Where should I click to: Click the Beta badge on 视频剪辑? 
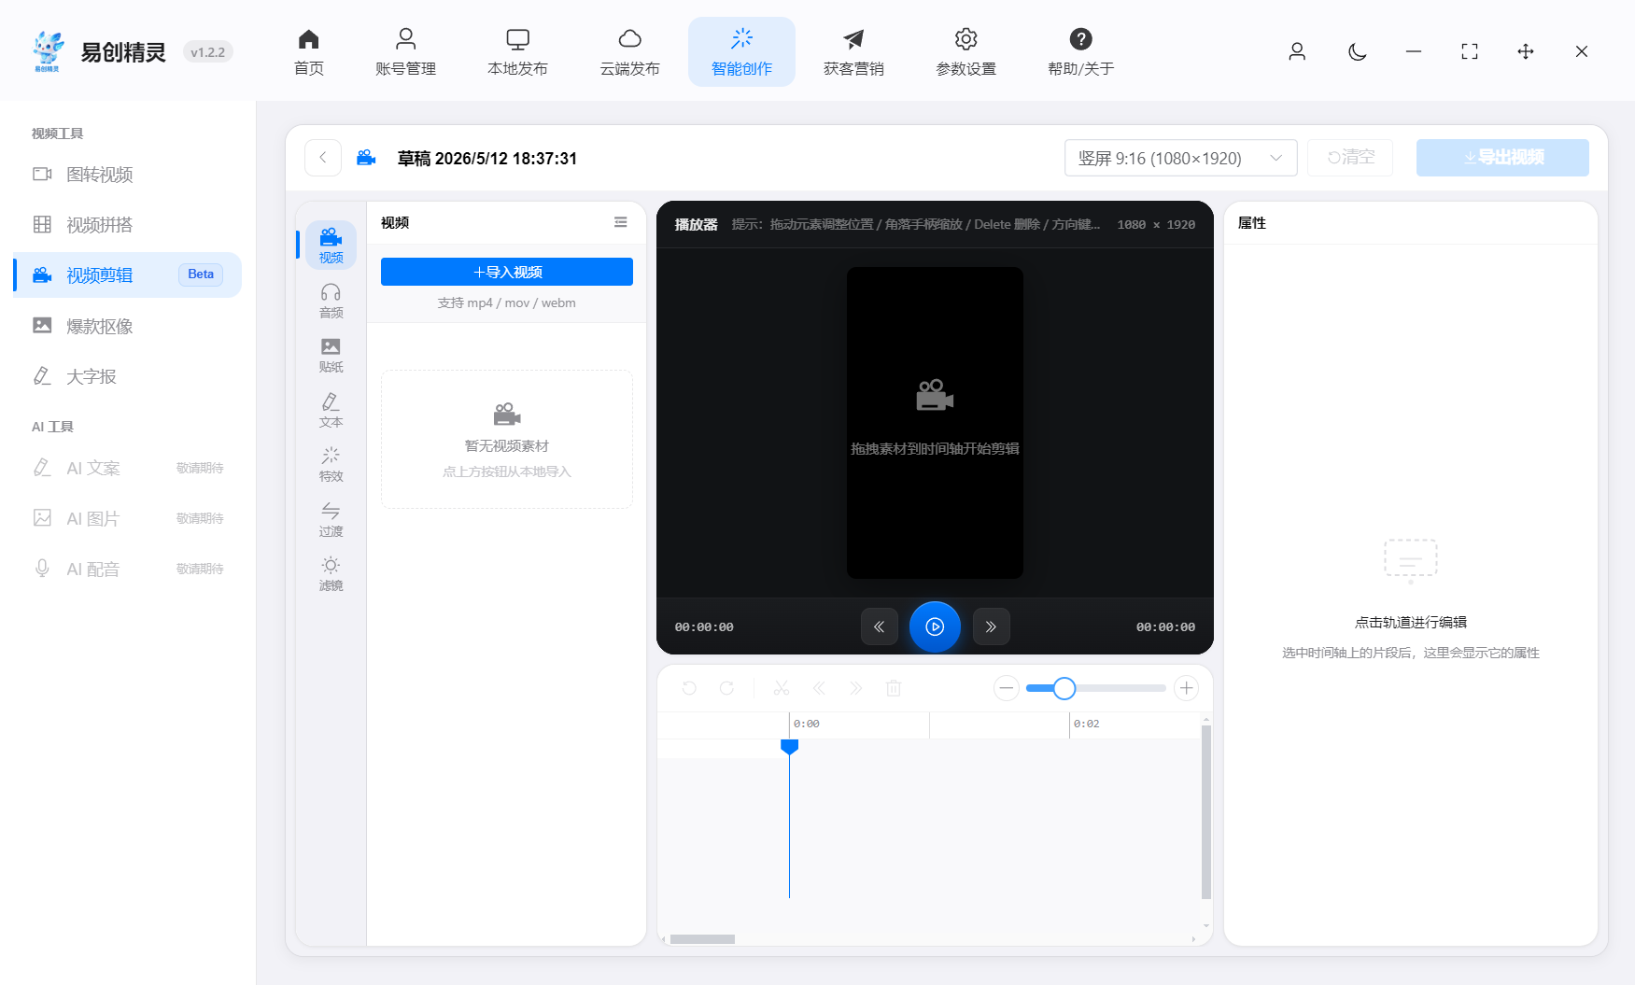coord(201,274)
